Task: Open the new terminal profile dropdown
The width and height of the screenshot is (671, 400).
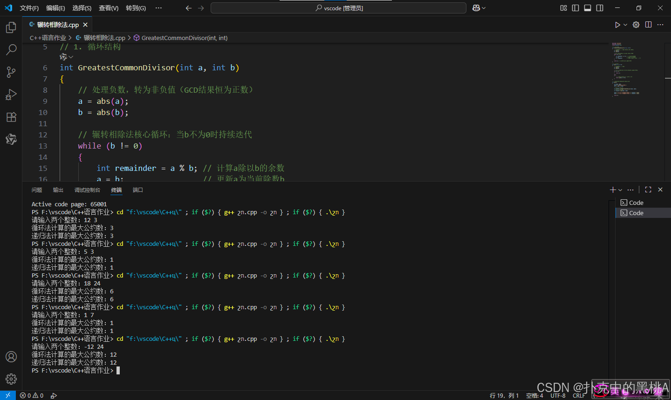Action: point(620,190)
